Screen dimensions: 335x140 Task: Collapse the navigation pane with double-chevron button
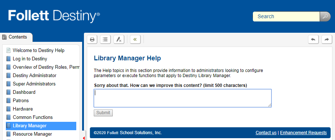[135, 39]
